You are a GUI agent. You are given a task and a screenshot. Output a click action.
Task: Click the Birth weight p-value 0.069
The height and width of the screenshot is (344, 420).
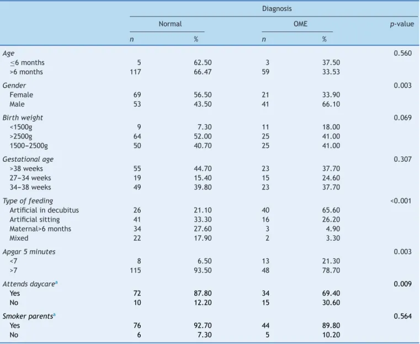(402, 118)
